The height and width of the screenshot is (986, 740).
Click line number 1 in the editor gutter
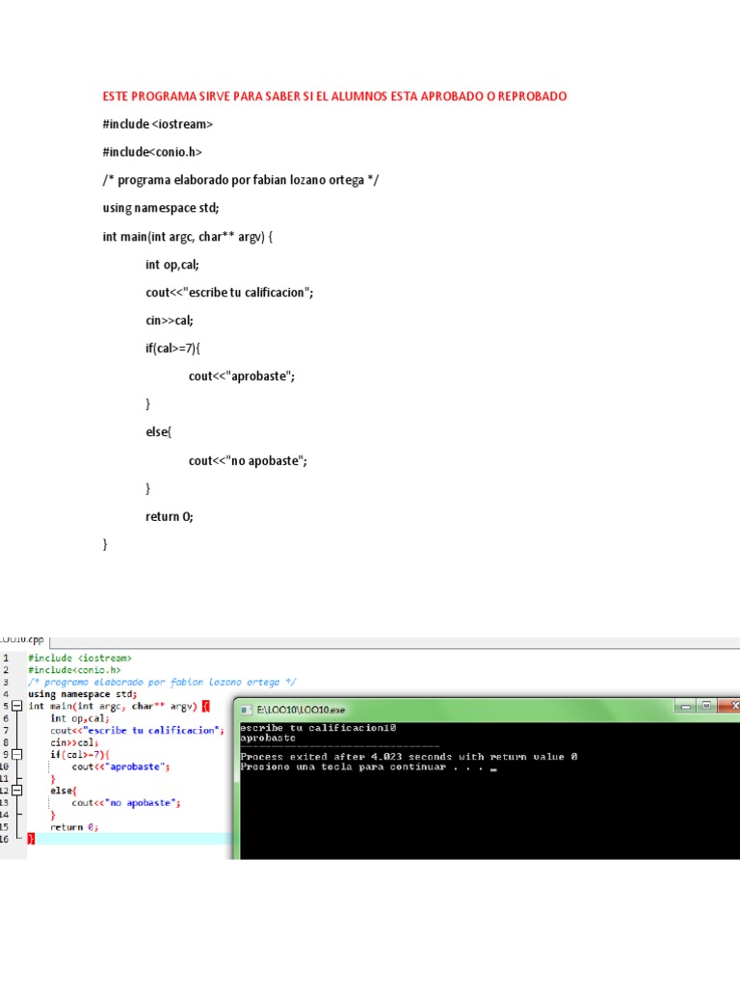[6, 658]
